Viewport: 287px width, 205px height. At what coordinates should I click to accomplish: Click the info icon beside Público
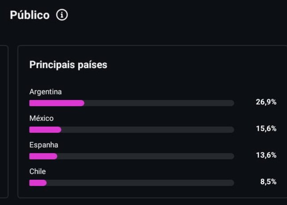point(62,15)
